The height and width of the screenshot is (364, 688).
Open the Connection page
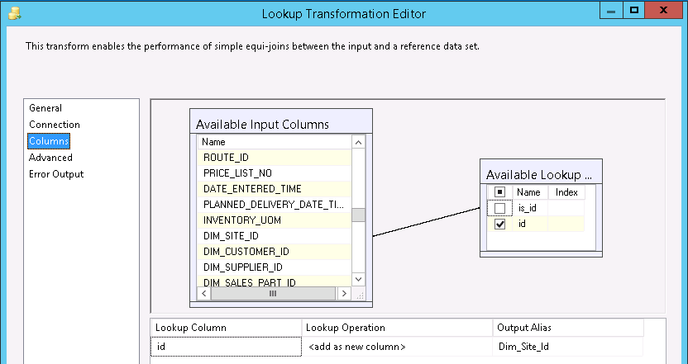point(55,125)
